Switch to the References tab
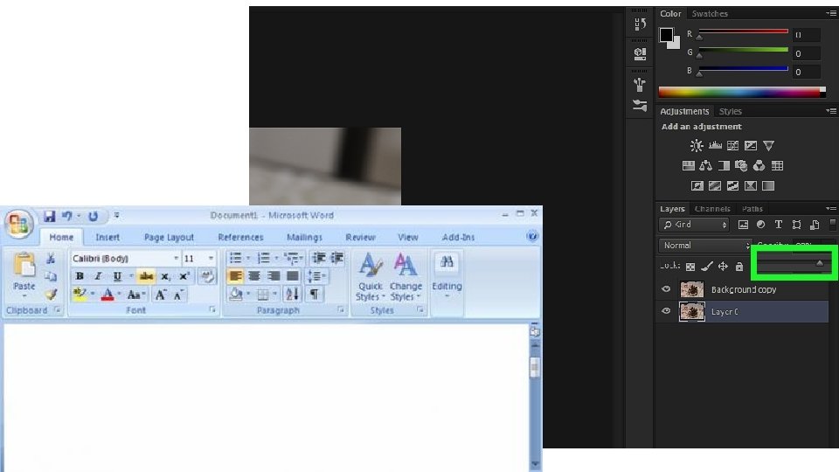Viewport: 839px width, 472px height. (240, 237)
